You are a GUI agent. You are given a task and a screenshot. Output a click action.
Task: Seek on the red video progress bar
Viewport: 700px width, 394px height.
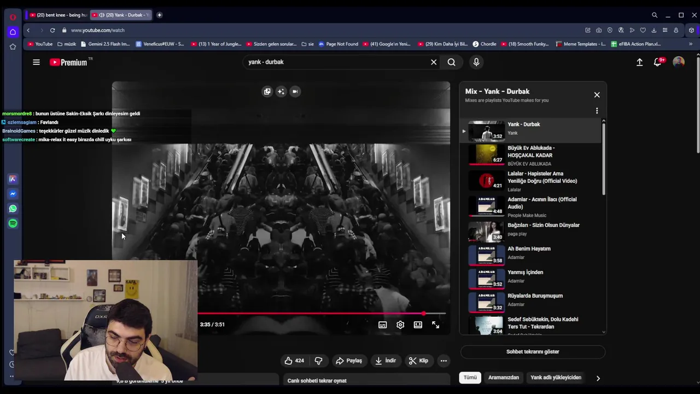click(322, 314)
